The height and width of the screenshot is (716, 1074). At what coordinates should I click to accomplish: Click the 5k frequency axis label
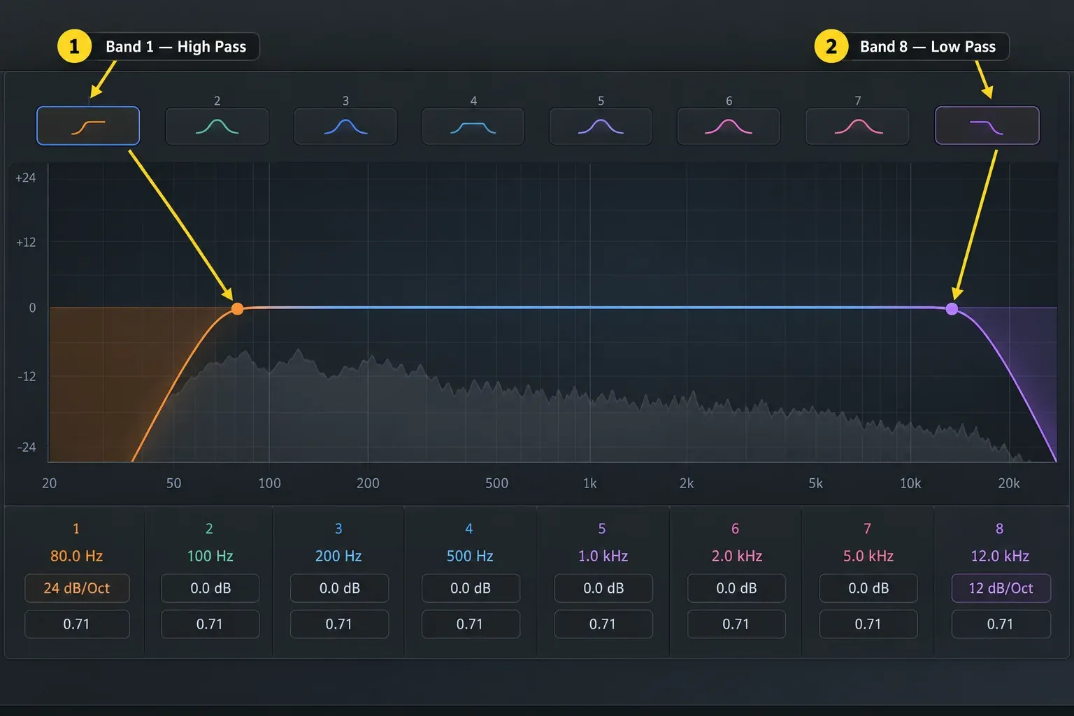coord(815,483)
